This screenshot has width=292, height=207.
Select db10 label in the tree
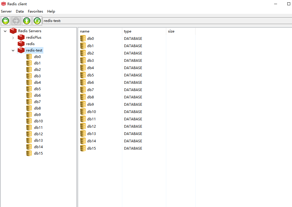[38, 121]
